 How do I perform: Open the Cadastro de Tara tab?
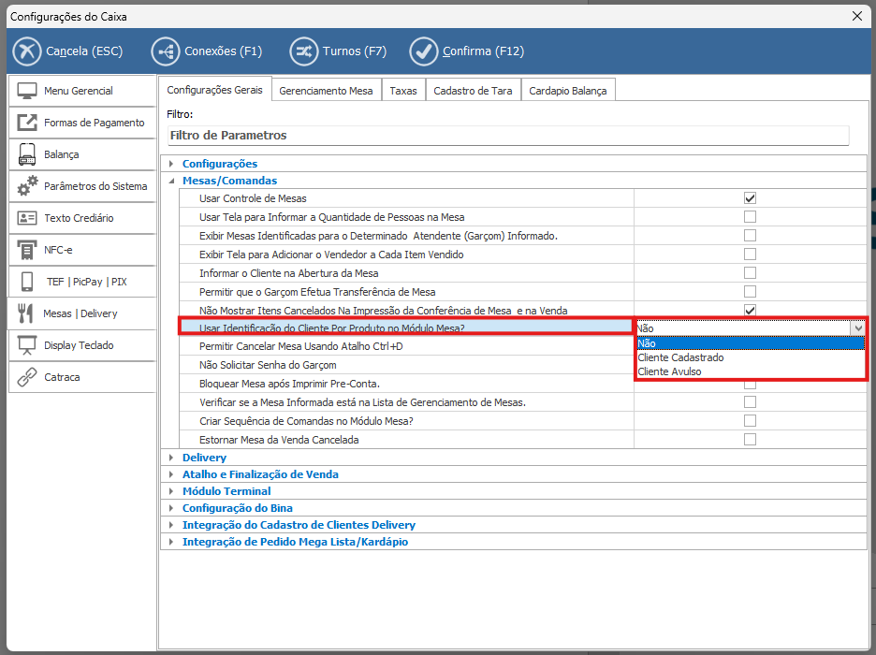pos(474,91)
